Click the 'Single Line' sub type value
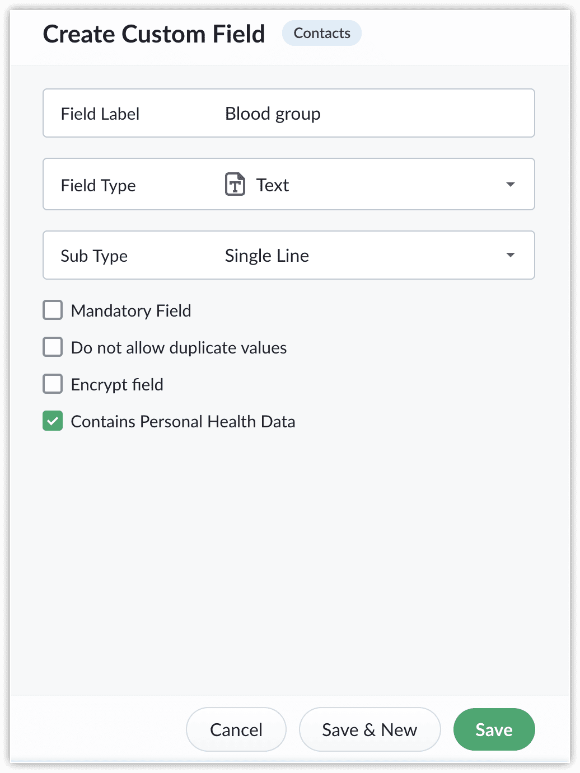The width and height of the screenshot is (580, 773). pos(267,256)
